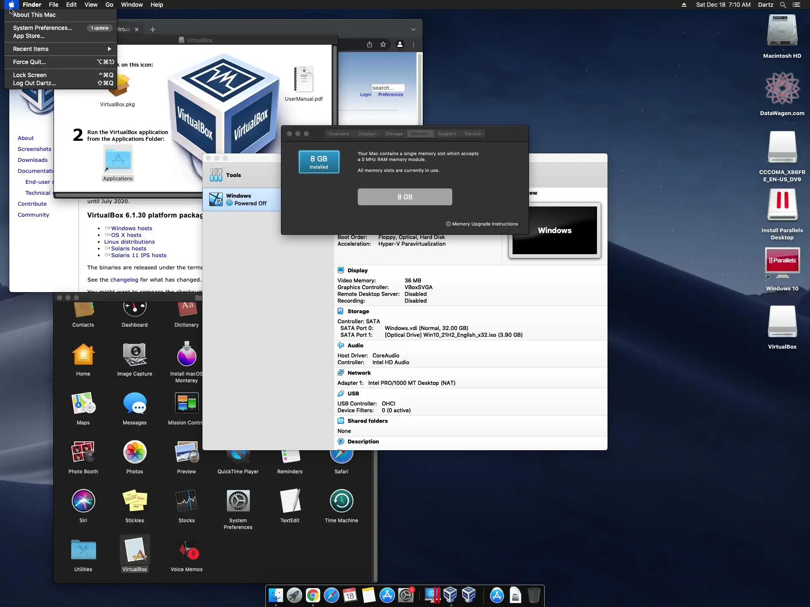Screen dimensions: 810x607
Task: Click the Memory Upgrade Instructions link
Action: pyautogui.click(x=484, y=224)
